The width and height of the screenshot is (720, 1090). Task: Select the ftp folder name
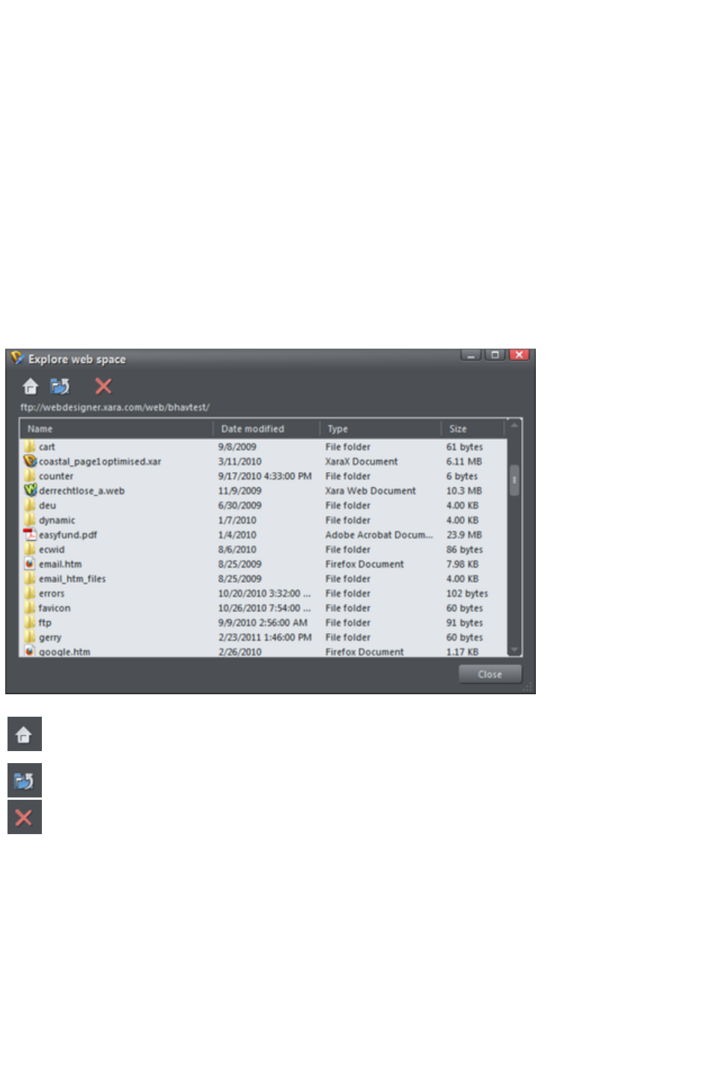point(45,622)
